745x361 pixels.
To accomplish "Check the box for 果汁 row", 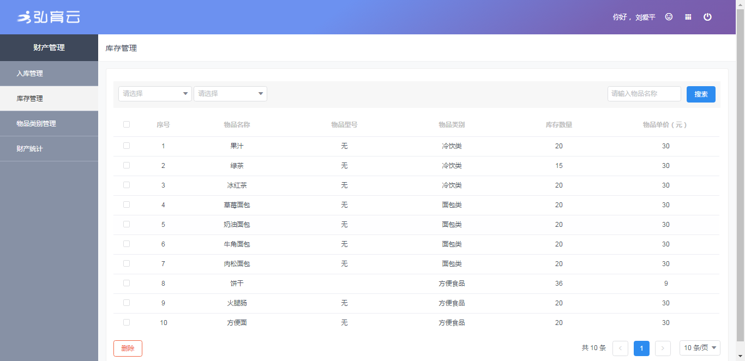I will tap(127, 146).
